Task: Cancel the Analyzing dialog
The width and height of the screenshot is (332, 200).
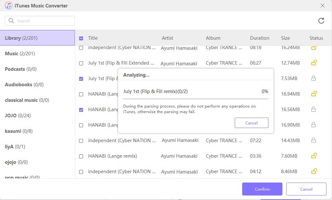Action: point(252,123)
